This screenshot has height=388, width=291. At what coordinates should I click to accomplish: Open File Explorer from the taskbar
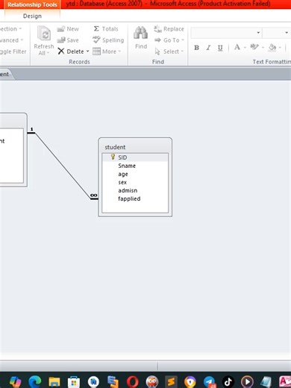pyautogui.click(x=54, y=381)
